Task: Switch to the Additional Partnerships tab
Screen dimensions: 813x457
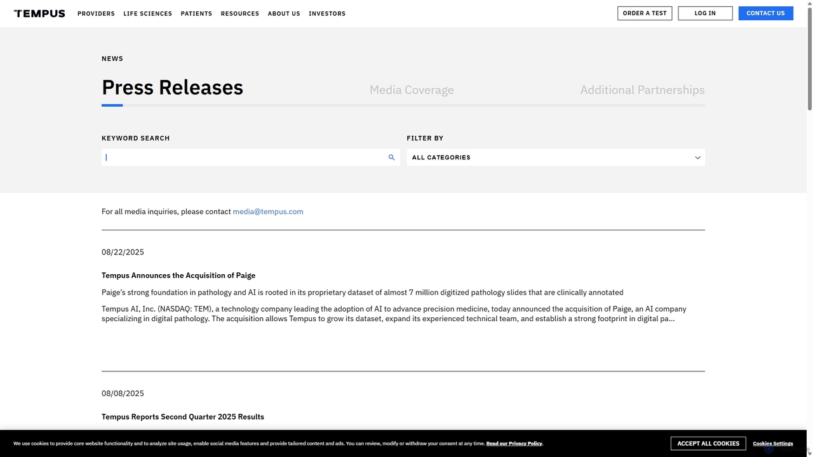Action: 642,90
